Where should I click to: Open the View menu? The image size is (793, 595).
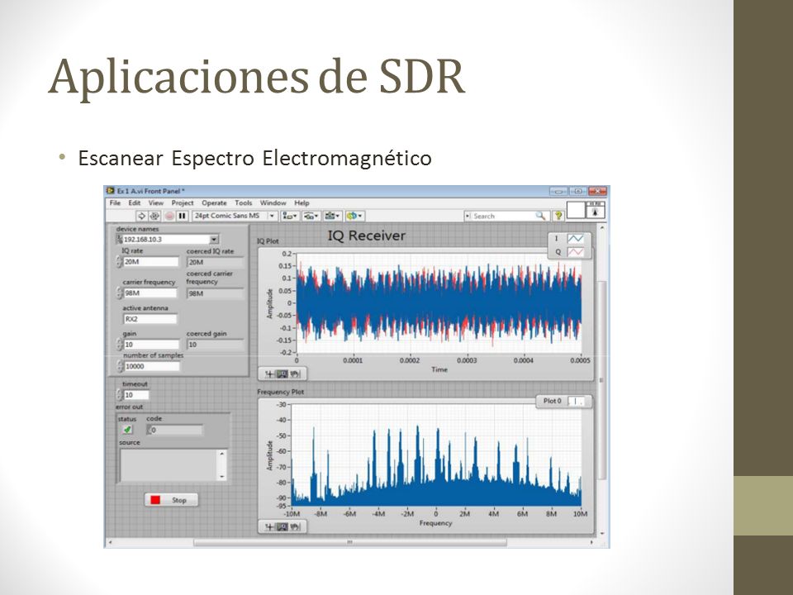(x=156, y=203)
